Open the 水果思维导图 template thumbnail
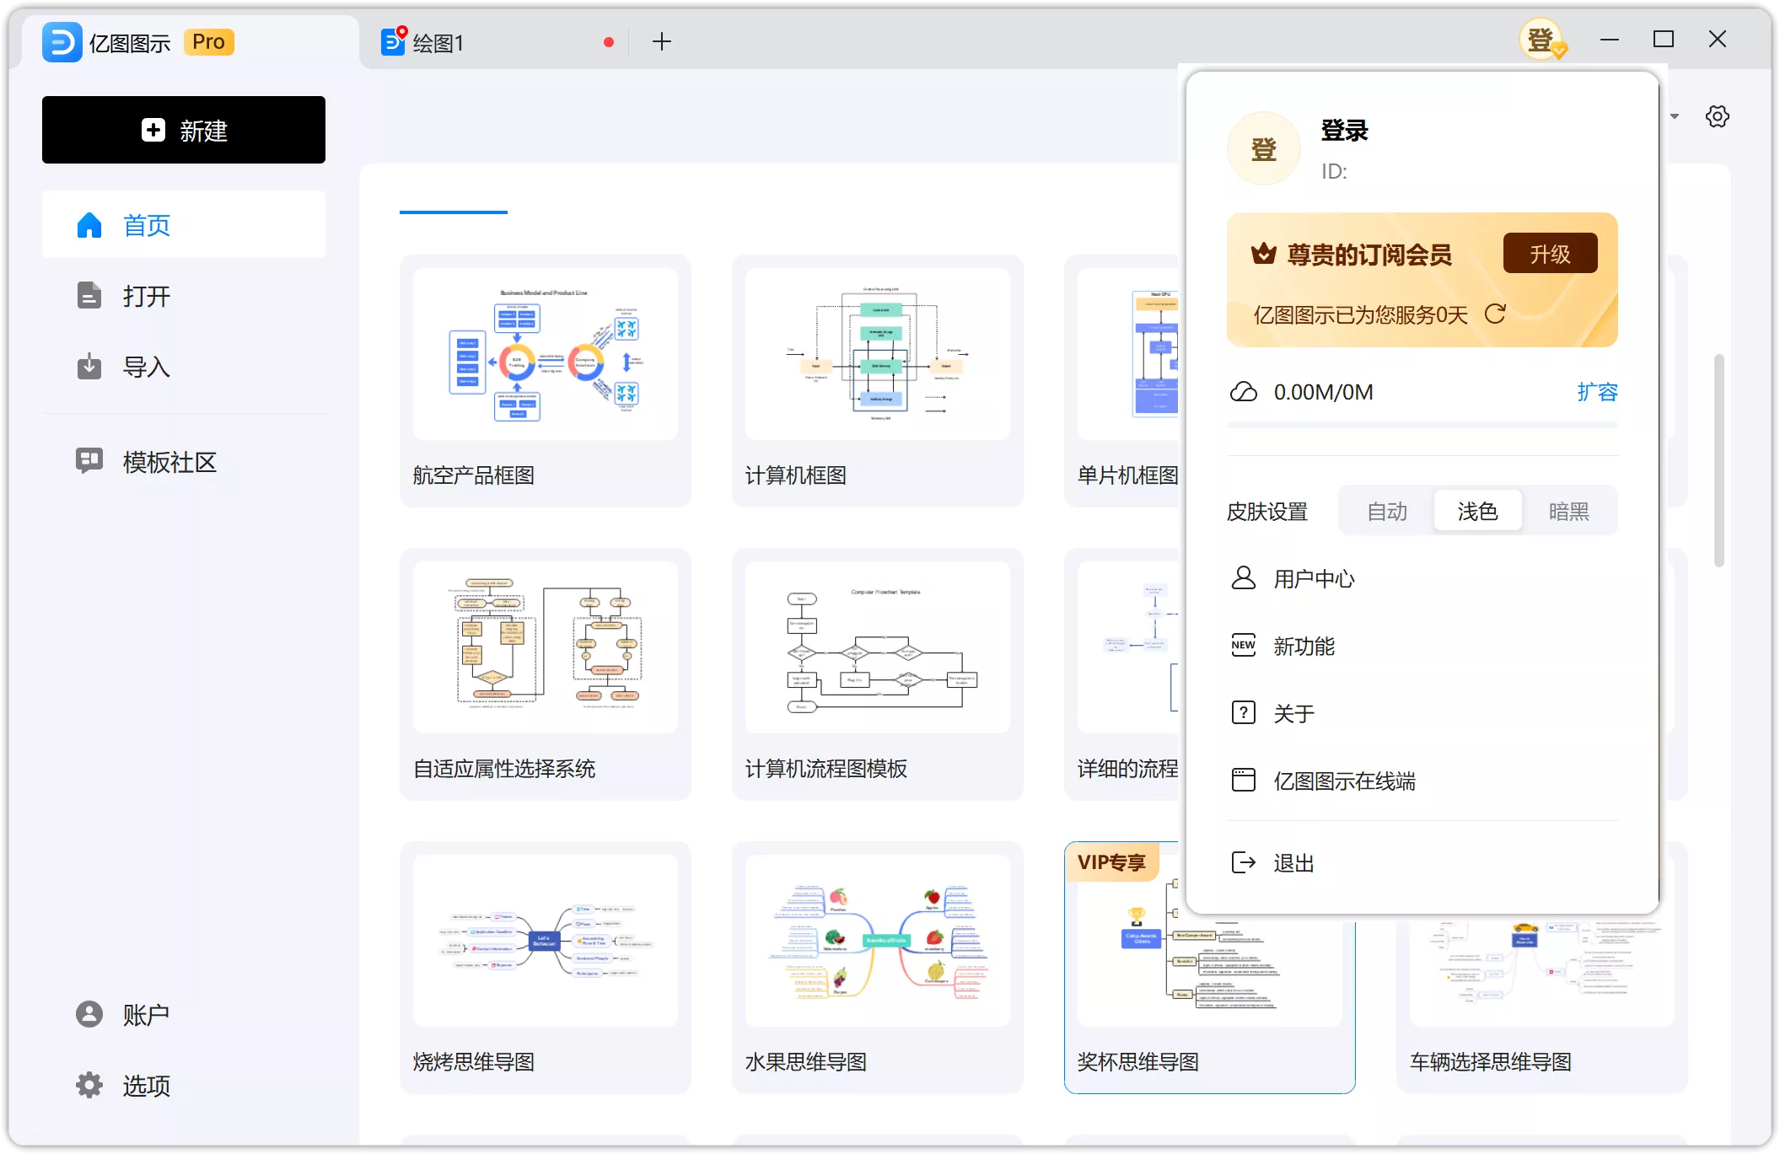1780x1154 pixels. tap(877, 941)
